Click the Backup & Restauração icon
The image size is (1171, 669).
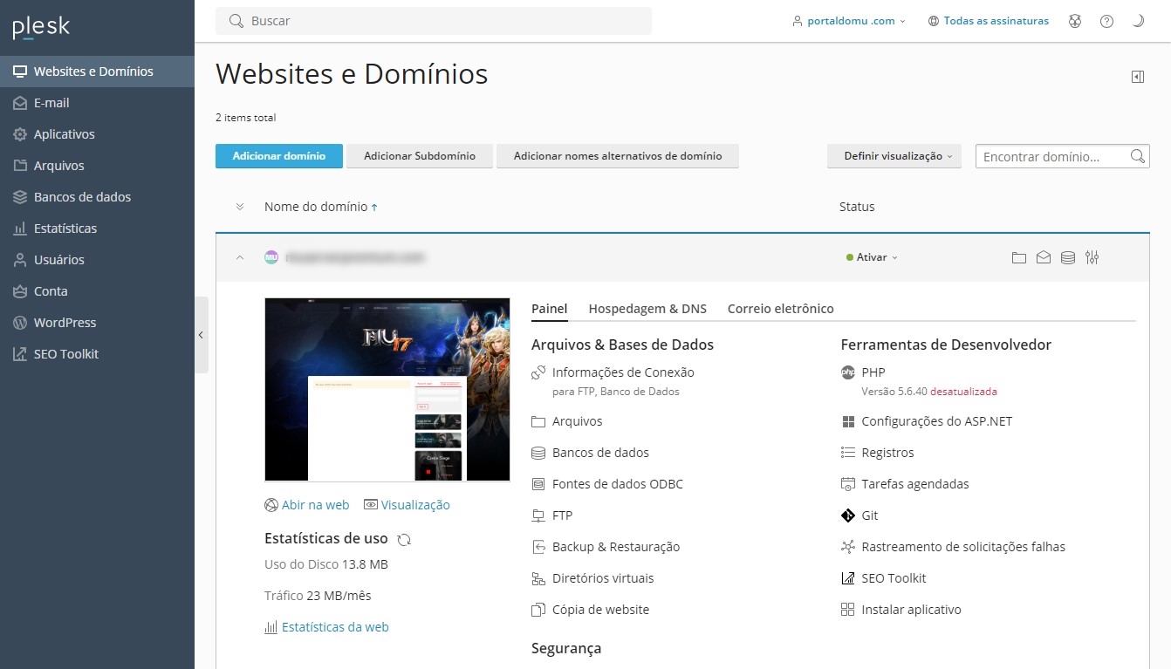click(x=538, y=547)
